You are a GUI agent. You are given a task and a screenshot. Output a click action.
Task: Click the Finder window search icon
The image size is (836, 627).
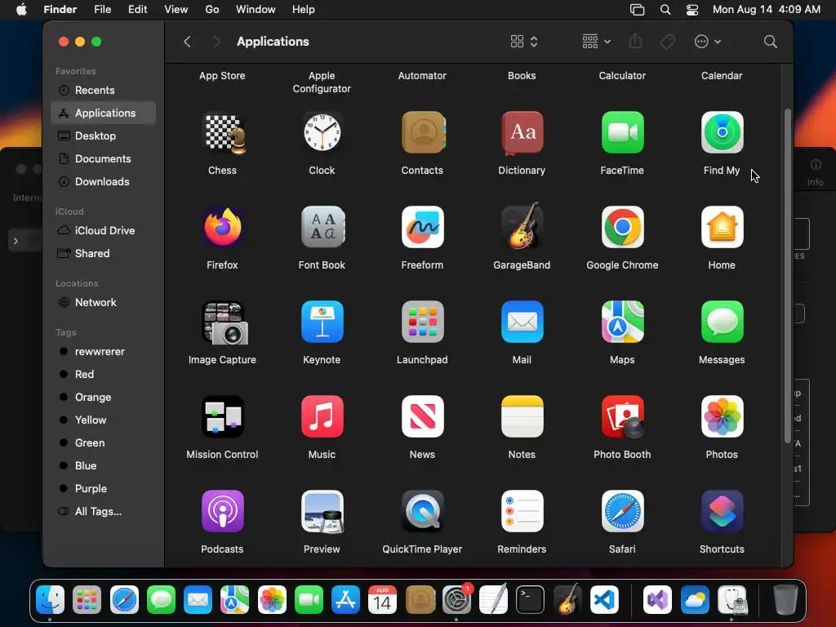coord(770,42)
